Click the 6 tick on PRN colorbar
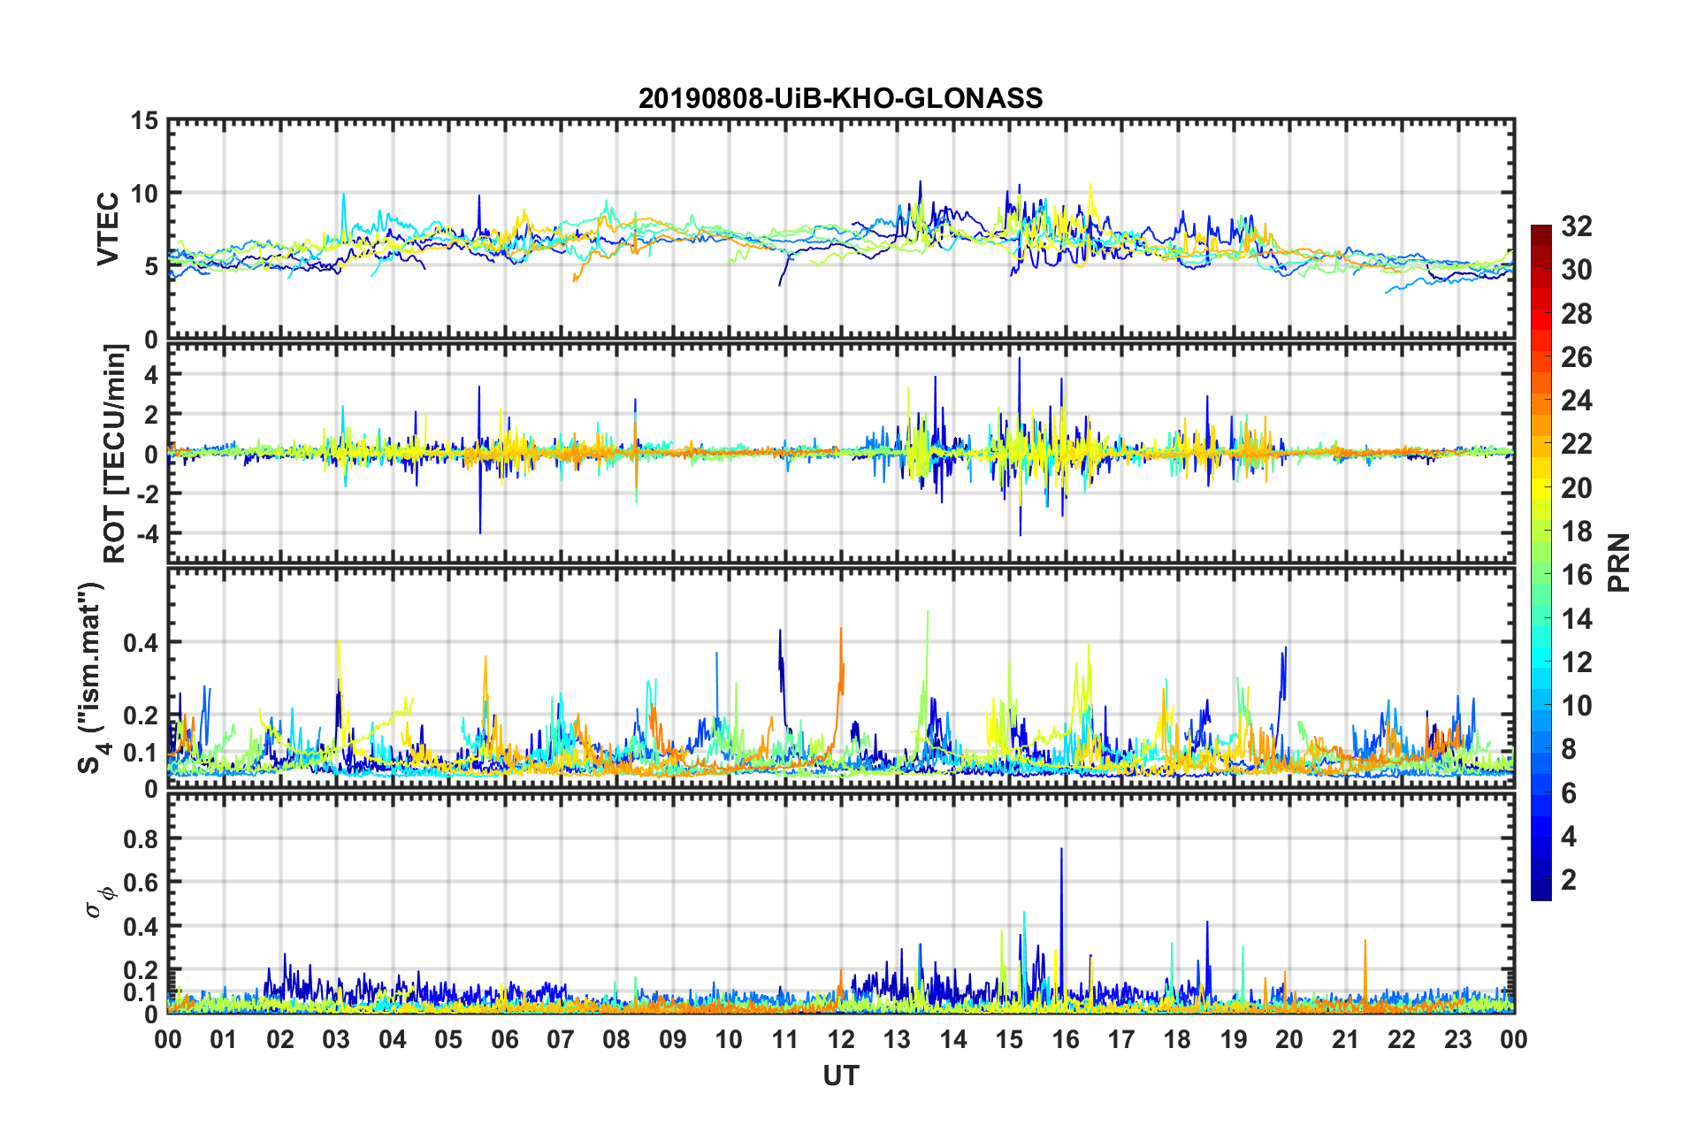 pyautogui.click(x=1569, y=793)
